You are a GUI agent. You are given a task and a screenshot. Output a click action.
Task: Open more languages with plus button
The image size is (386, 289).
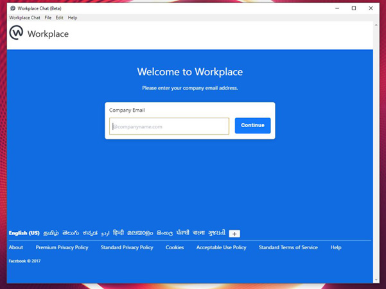click(x=234, y=234)
